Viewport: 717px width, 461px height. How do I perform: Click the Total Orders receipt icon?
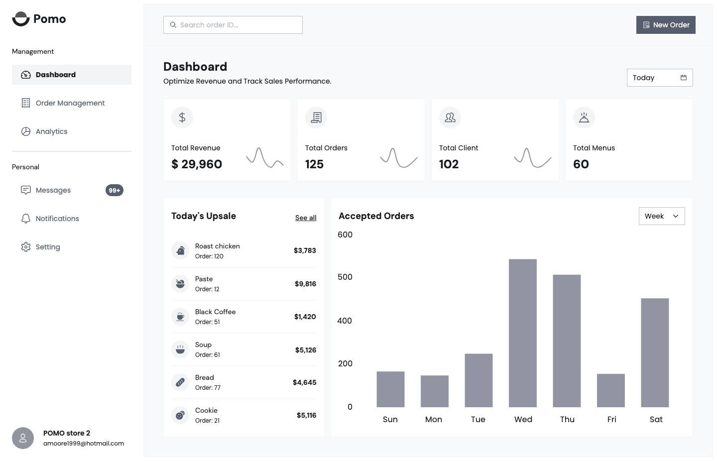pyautogui.click(x=316, y=117)
